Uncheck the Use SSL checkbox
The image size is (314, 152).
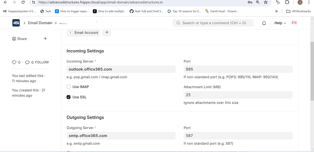68,97
